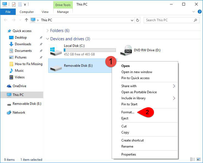This screenshot has width=203, height=163.
Task: Click the Refresh button in the address bar
Action: pos(137,20)
